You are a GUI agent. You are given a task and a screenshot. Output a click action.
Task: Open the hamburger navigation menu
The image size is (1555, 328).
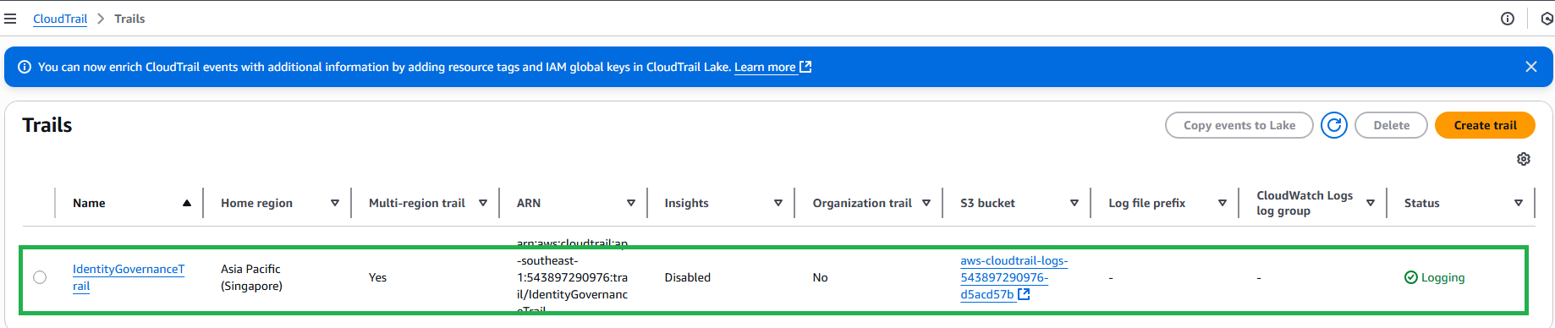(10, 19)
